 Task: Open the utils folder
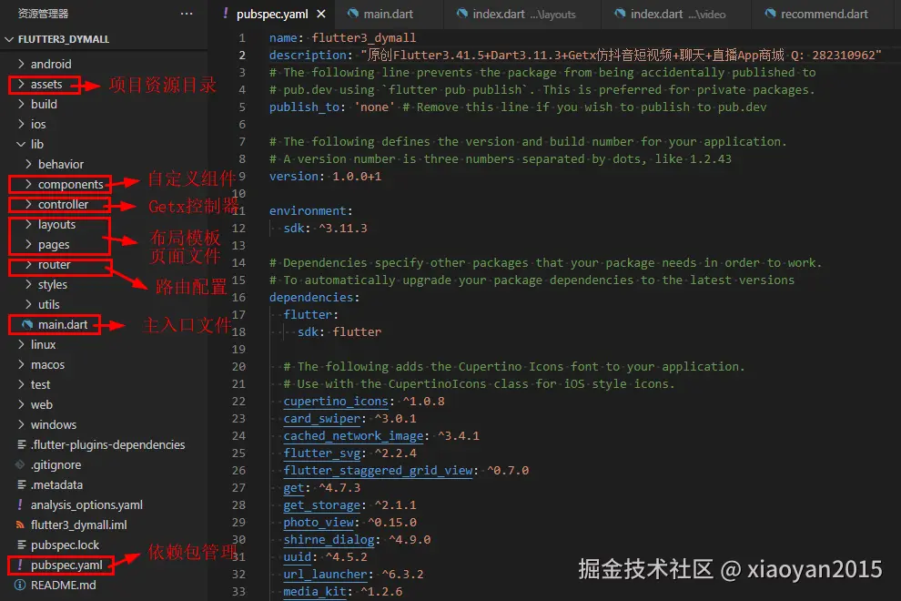tap(49, 304)
